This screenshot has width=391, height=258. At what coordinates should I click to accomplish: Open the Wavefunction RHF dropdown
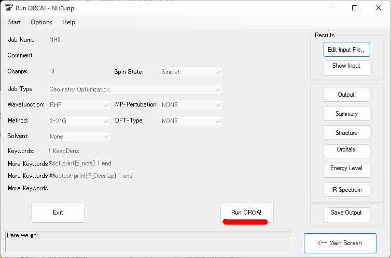79,105
